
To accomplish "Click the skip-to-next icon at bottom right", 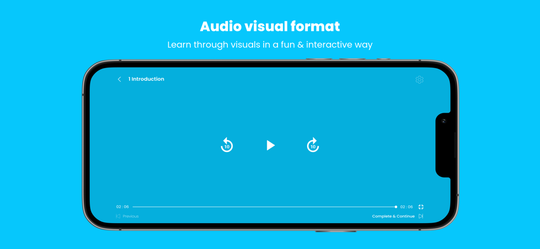I will [x=421, y=216].
